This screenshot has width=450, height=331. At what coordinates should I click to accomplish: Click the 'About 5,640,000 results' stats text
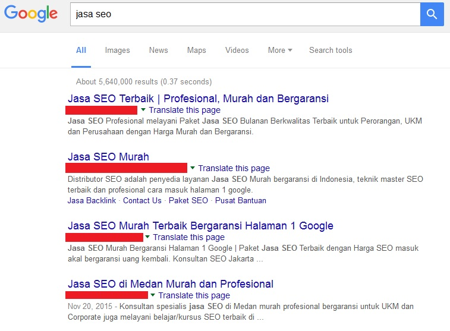pos(144,82)
